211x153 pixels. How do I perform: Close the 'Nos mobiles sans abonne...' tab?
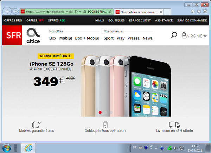[161, 12]
